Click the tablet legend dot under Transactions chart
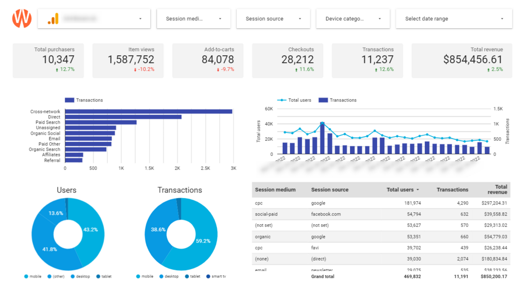525x292 pixels. pyautogui.click(x=187, y=276)
